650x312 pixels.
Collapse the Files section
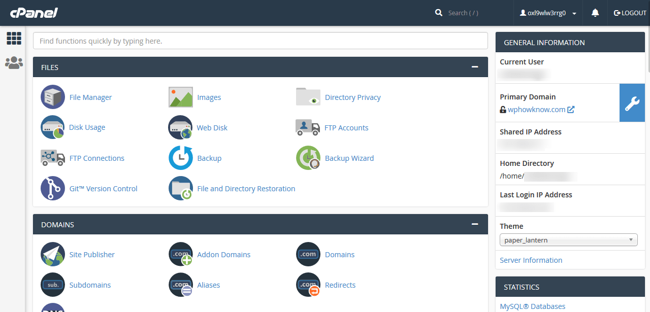coord(475,67)
